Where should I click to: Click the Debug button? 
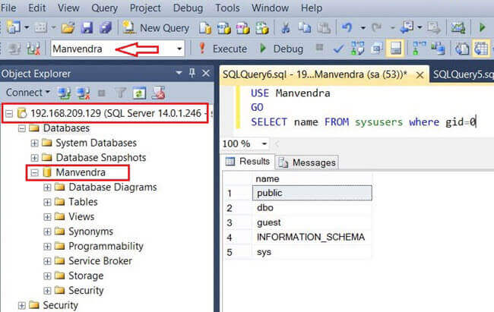click(281, 49)
